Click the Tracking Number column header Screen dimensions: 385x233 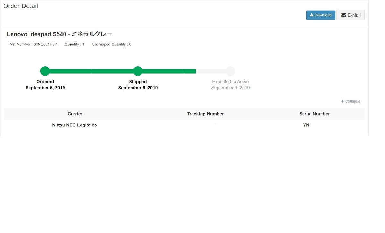[206, 114]
